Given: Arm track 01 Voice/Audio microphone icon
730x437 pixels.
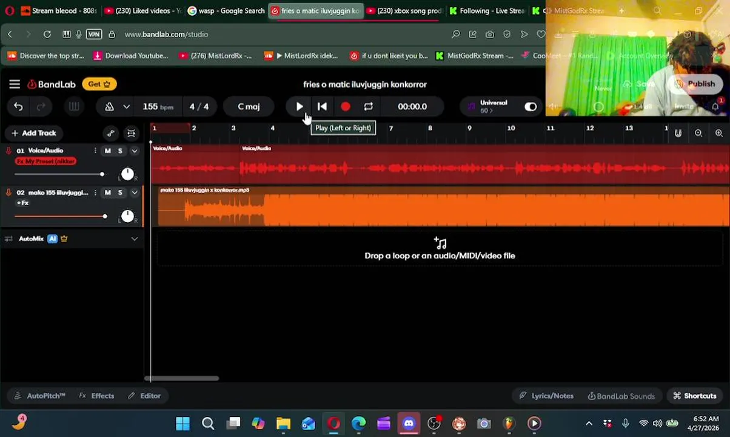Looking at the screenshot, I should [x=8, y=151].
